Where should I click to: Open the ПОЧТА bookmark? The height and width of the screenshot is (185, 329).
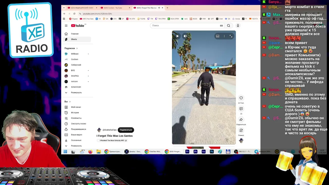[253, 19]
